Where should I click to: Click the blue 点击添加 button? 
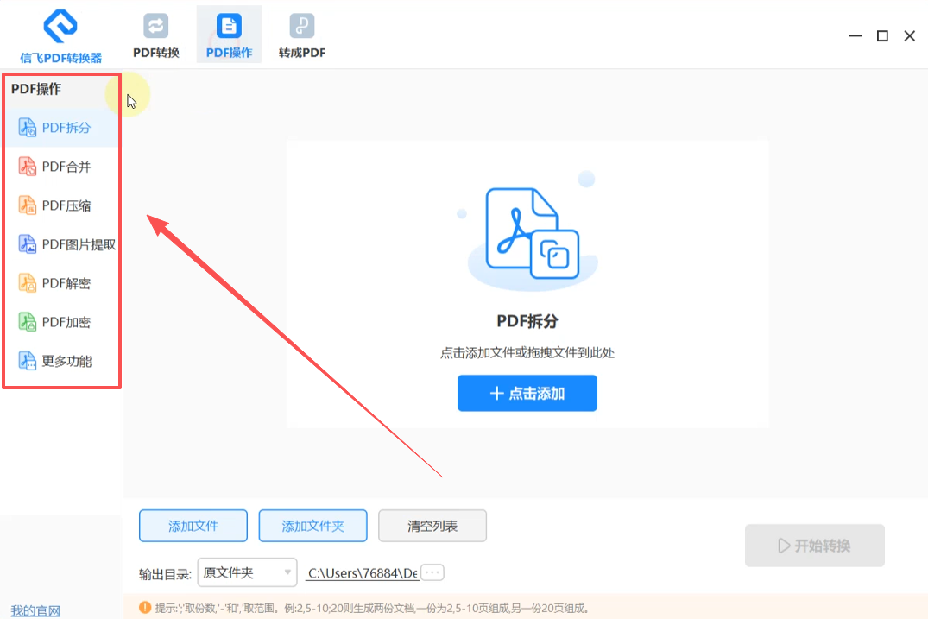(527, 393)
